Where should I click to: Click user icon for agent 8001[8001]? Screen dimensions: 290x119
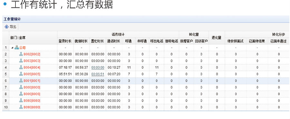(x=21, y=81)
